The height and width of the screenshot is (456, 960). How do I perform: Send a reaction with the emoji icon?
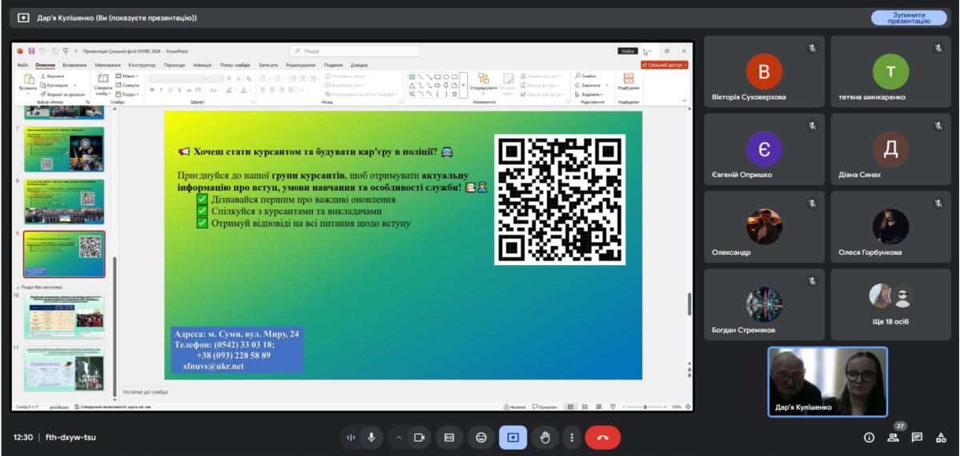click(481, 438)
